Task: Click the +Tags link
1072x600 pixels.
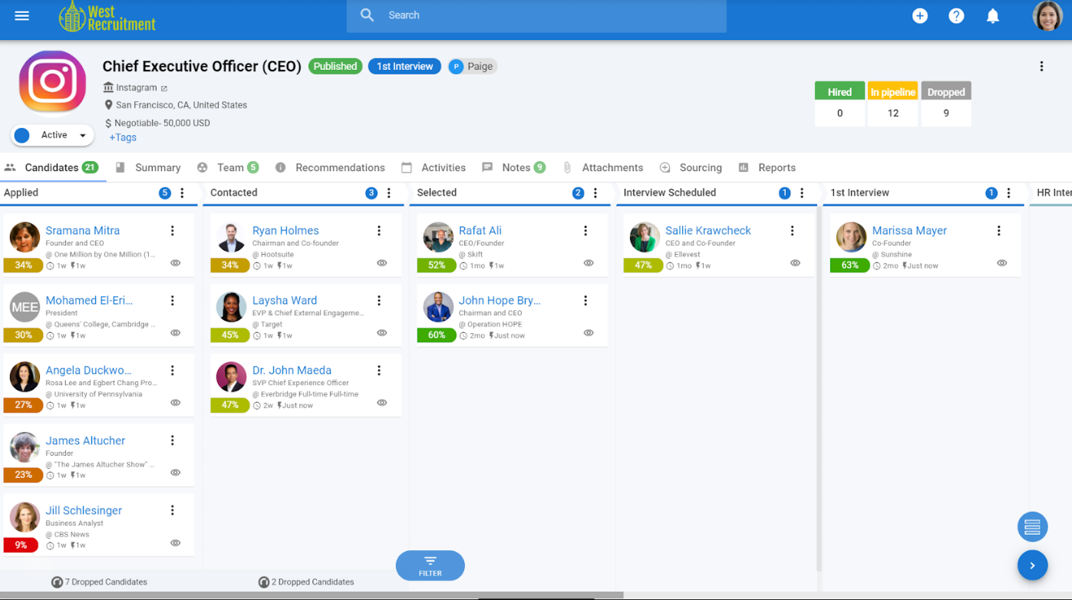Action: pos(123,138)
